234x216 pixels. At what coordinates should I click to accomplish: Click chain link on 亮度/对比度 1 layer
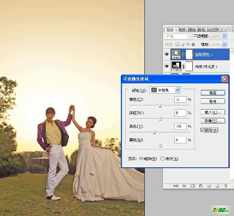pos(183,66)
